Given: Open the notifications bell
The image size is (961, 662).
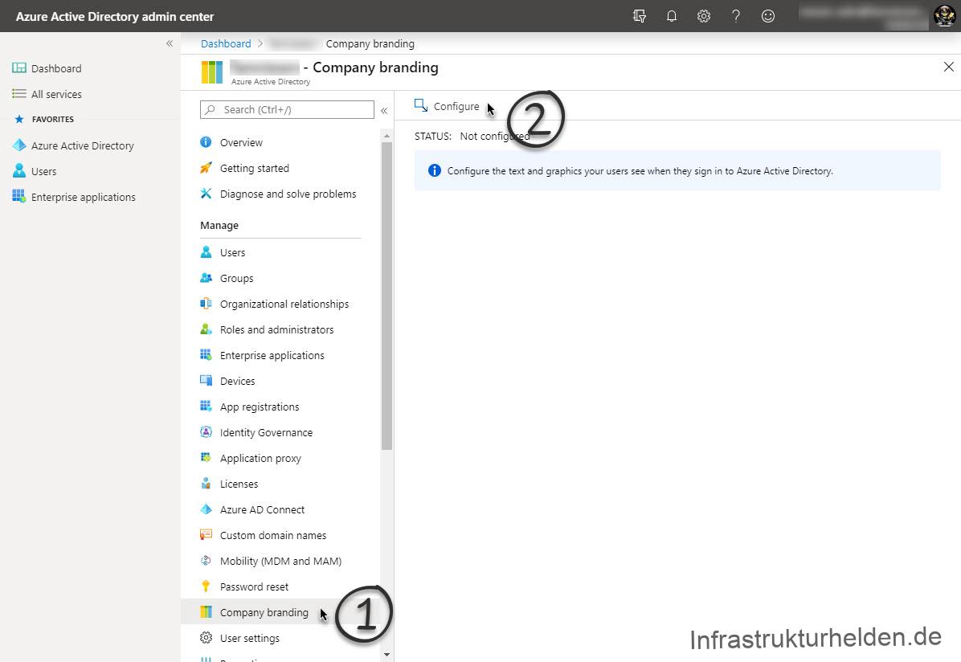Looking at the screenshot, I should (672, 16).
